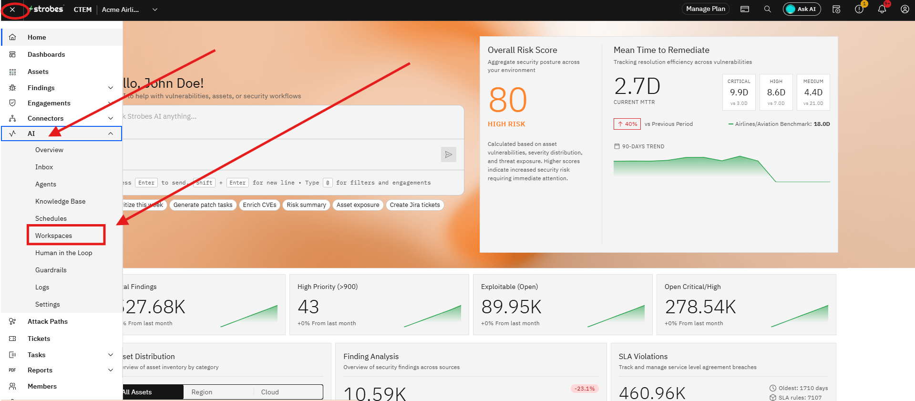Click the calendar settings icon in header
This screenshot has width=915, height=401.
point(836,9)
